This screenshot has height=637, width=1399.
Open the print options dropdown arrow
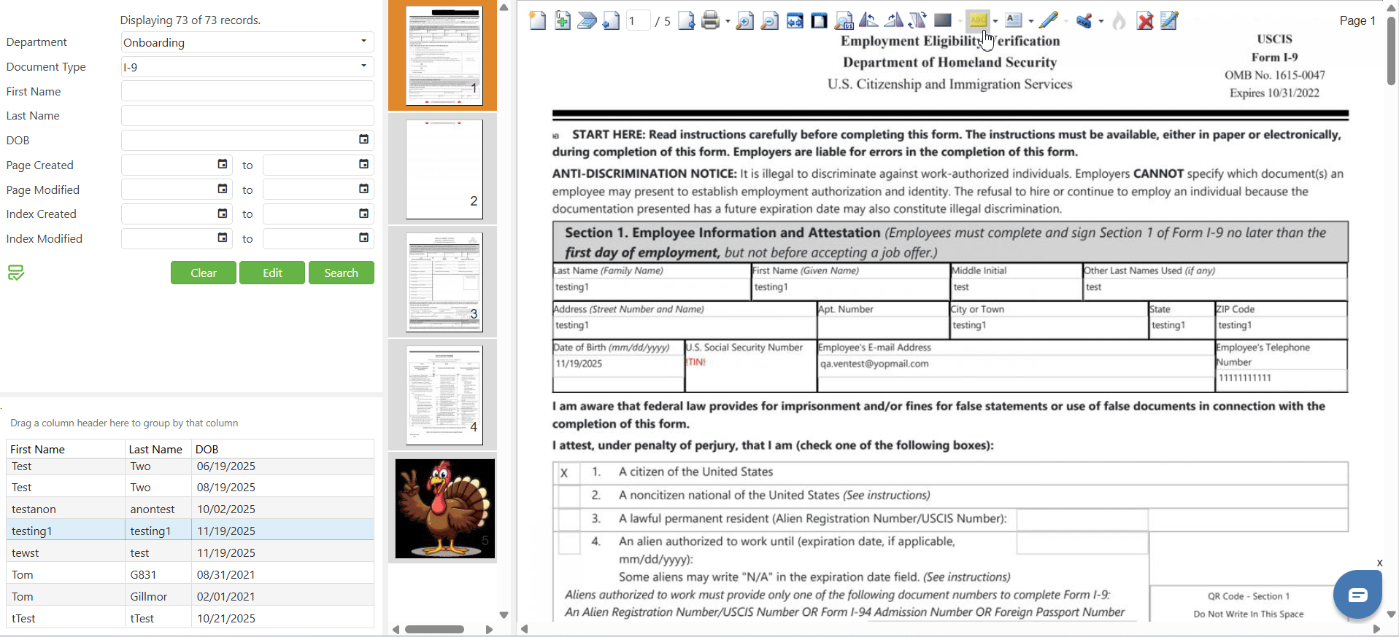pos(727,21)
